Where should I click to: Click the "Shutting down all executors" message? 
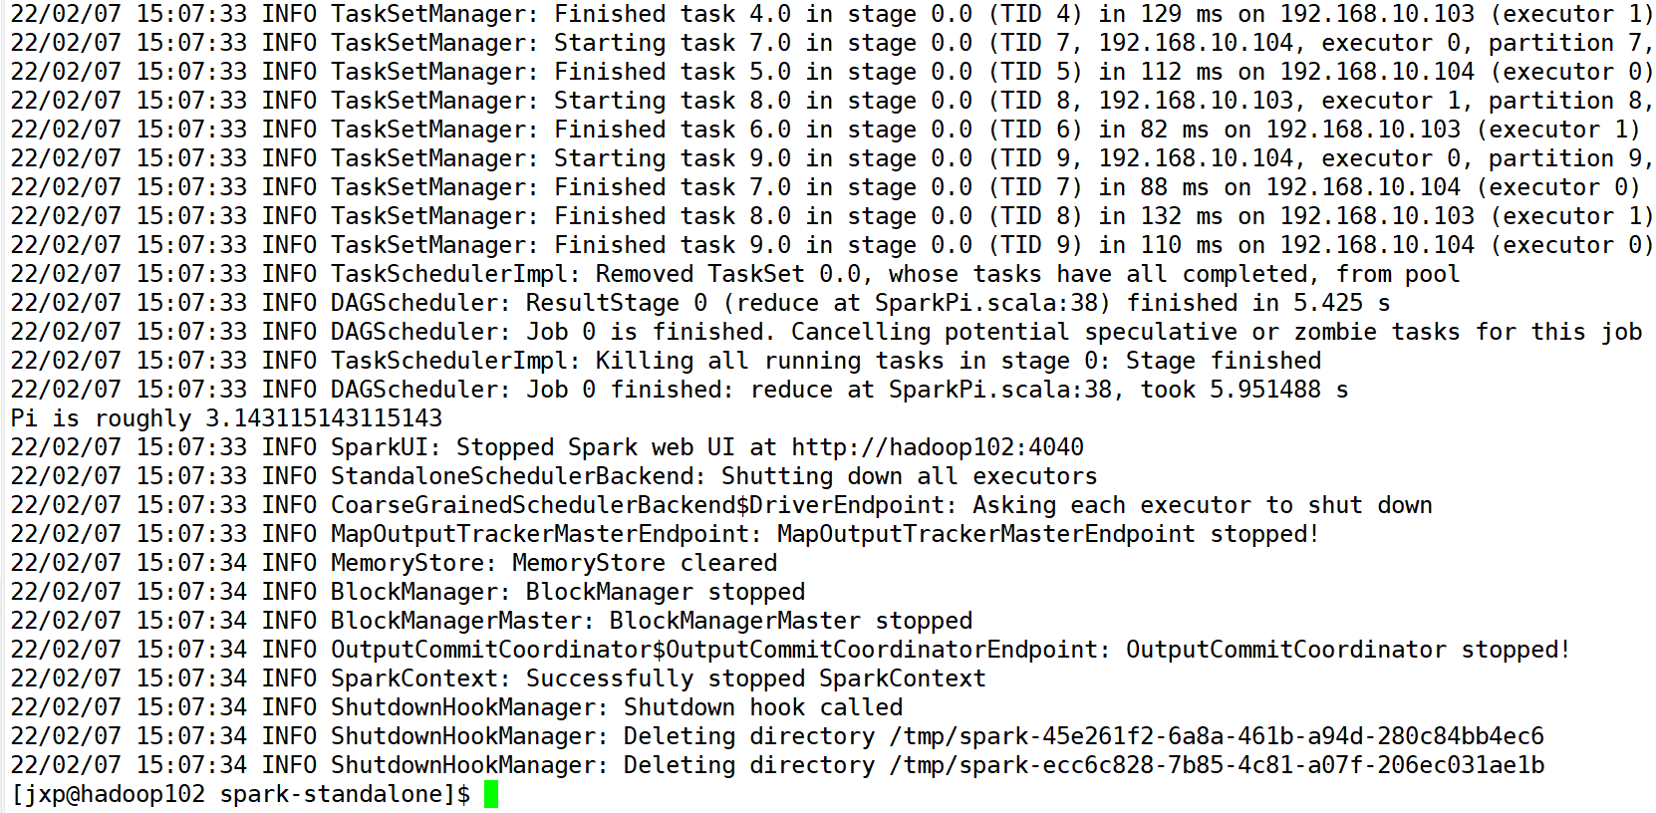(x=909, y=476)
